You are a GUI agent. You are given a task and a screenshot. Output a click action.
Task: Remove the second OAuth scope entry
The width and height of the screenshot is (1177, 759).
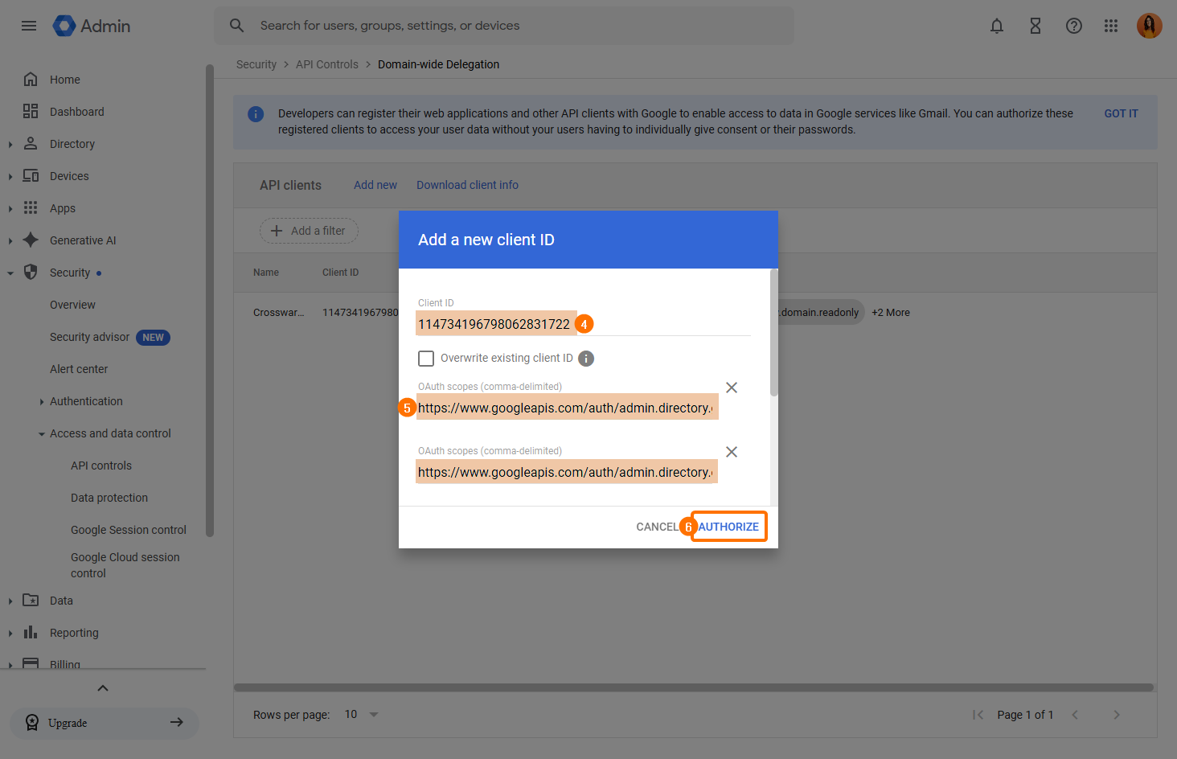[x=732, y=452]
